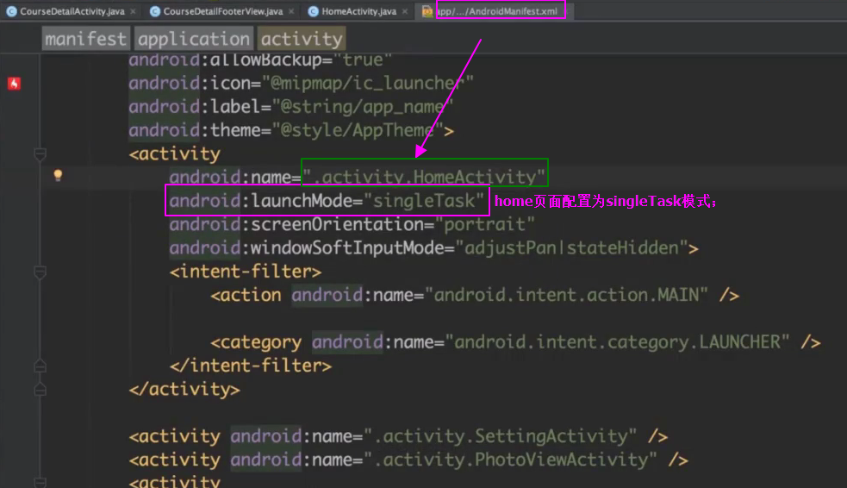The width and height of the screenshot is (847, 488).
Task: Click "android.intent.action.MAIN" value
Action: [x=566, y=295]
